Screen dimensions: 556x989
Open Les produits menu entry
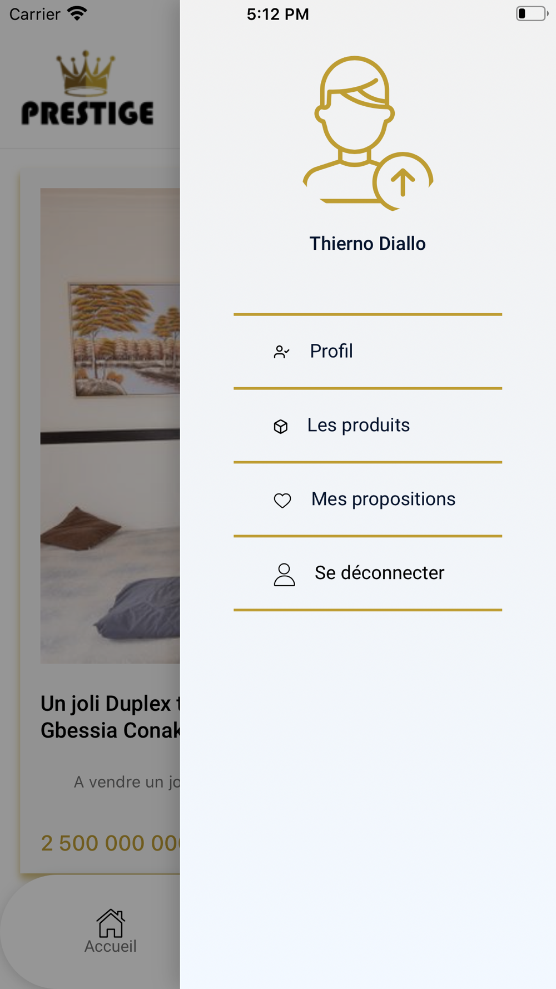368,426
